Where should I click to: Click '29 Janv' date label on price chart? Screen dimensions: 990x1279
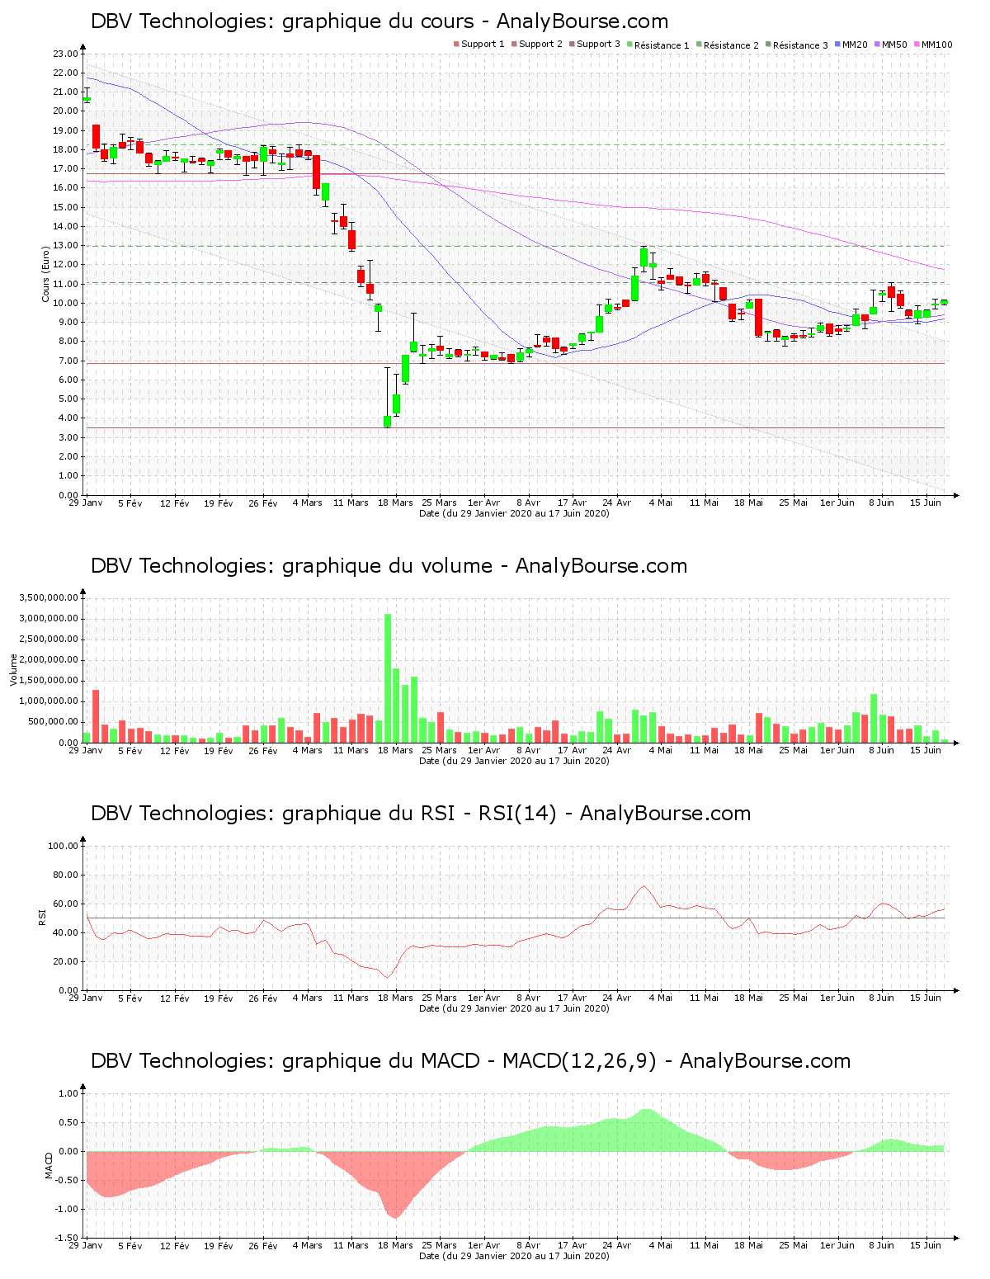(86, 503)
